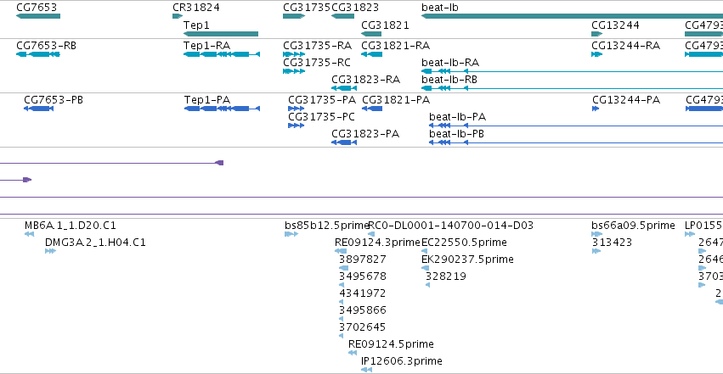Click protein beat-Ib-PA label
723x374 pixels.
coord(457,117)
